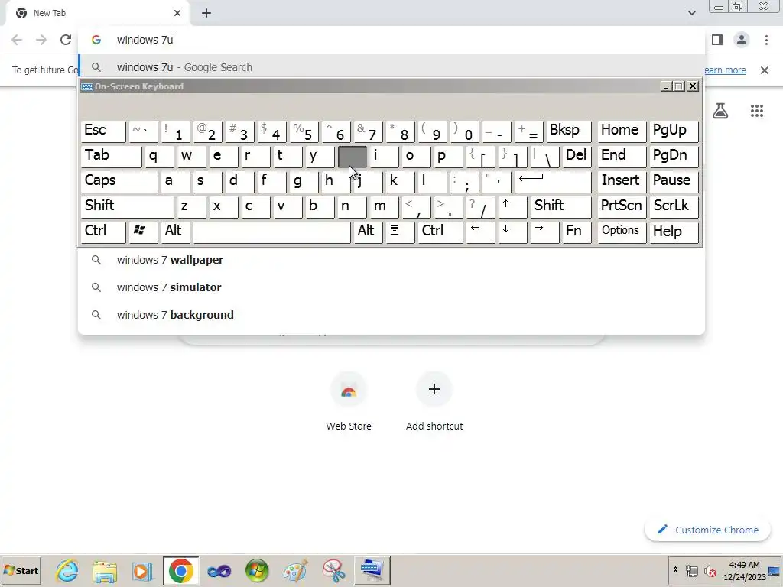Switch to Chrome in the taskbar
The width and height of the screenshot is (783, 587).
[180, 570]
